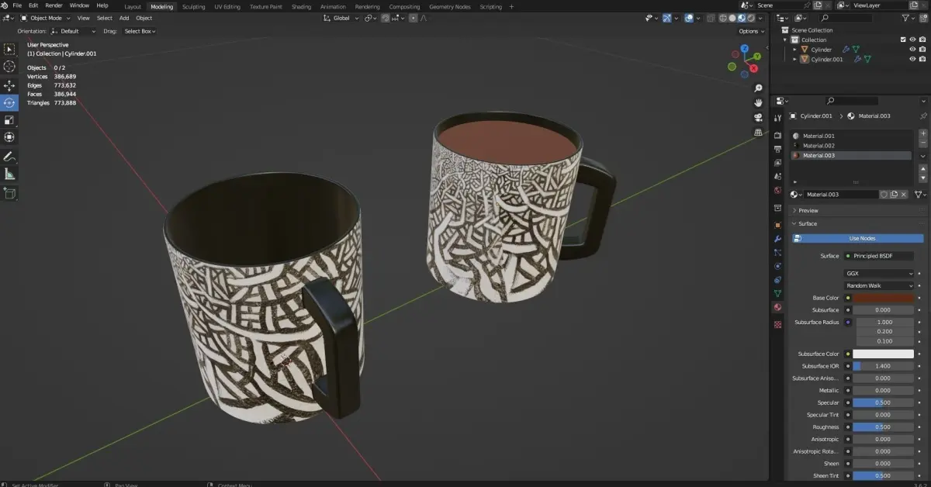
Task: Open the viewport Add menu
Action: point(124,18)
